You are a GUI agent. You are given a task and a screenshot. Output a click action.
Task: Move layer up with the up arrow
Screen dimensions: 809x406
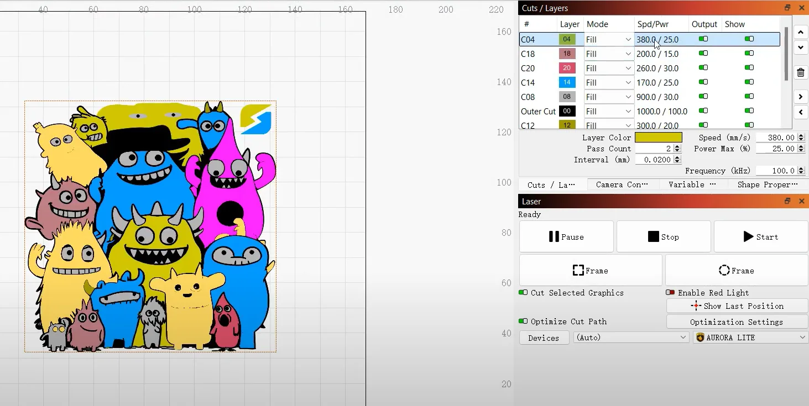(800, 32)
